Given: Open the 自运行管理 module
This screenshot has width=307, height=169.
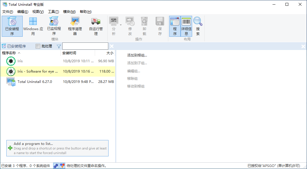Looking at the screenshot, I should click(x=96, y=26).
